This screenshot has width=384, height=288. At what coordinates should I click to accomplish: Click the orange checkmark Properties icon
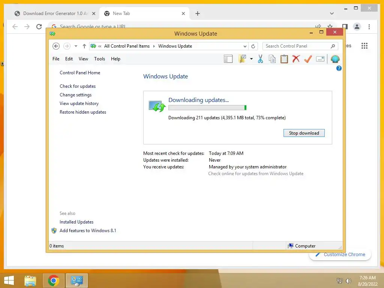[308, 59]
